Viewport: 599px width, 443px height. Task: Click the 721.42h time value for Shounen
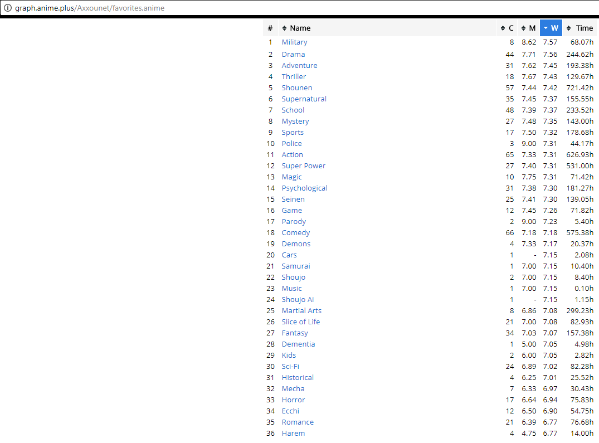click(x=579, y=87)
